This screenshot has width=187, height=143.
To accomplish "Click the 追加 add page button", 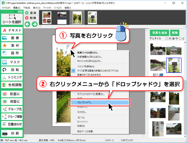I will (x=31, y=13).
